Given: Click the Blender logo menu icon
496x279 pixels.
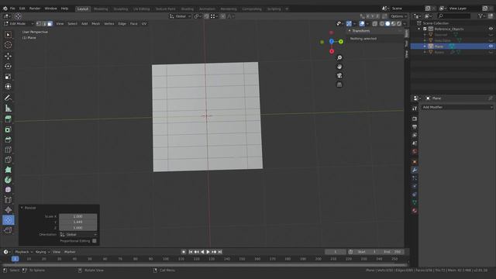Looking at the screenshot, I should 5,9.
